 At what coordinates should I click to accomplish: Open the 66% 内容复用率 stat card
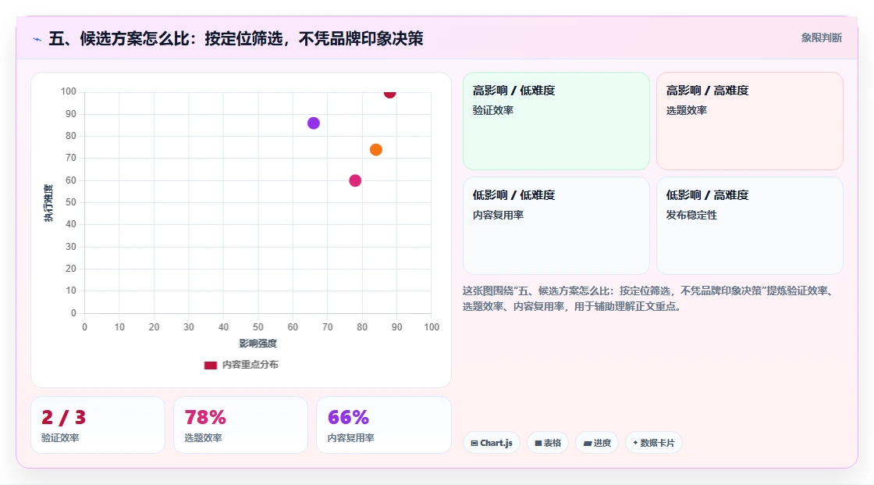point(383,425)
